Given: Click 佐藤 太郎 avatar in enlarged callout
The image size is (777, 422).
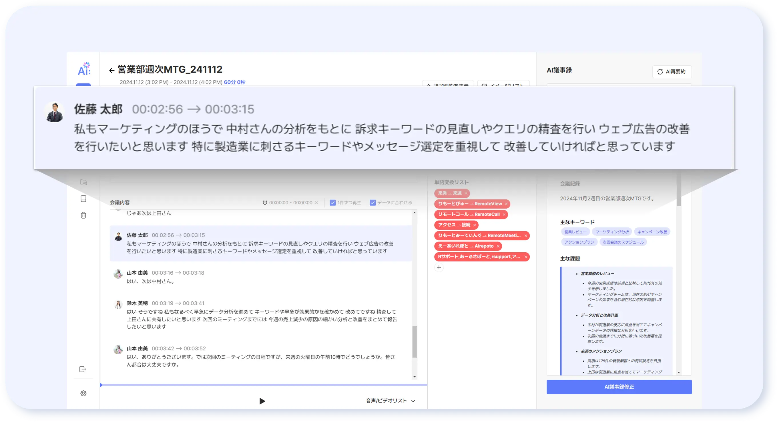Looking at the screenshot, I should (55, 112).
